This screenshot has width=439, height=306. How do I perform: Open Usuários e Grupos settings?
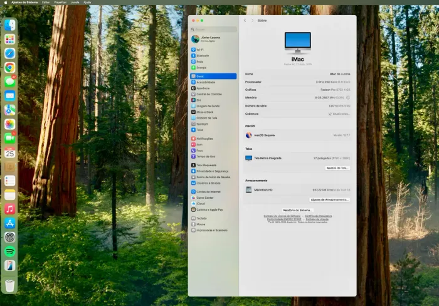(213, 183)
